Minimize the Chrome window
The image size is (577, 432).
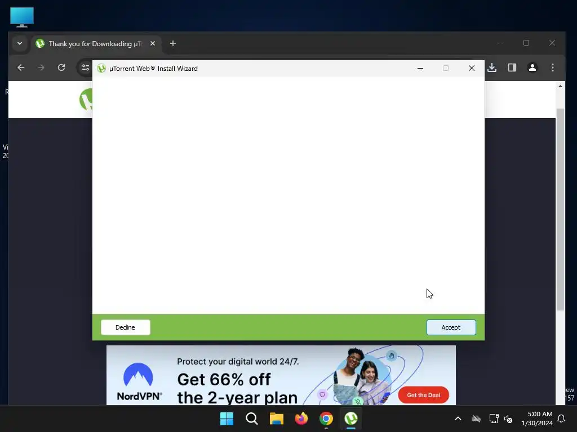(x=500, y=43)
